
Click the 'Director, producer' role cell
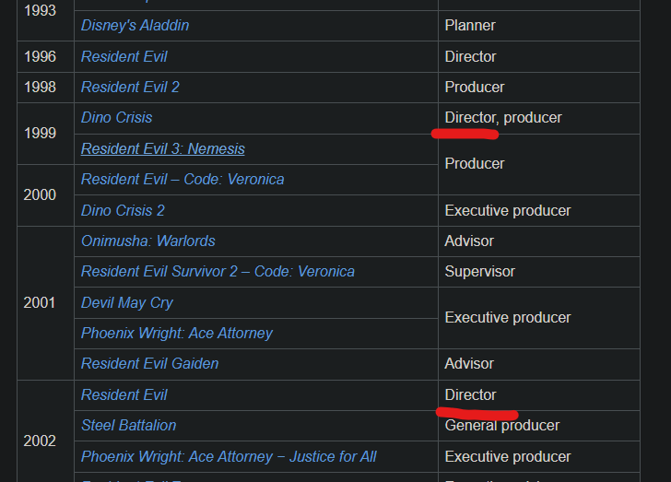[503, 118]
